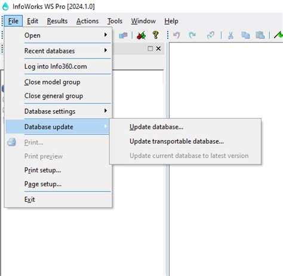283x276 pixels.
Task: Expand the Recent databases submenu arrow
Action: pos(106,50)
